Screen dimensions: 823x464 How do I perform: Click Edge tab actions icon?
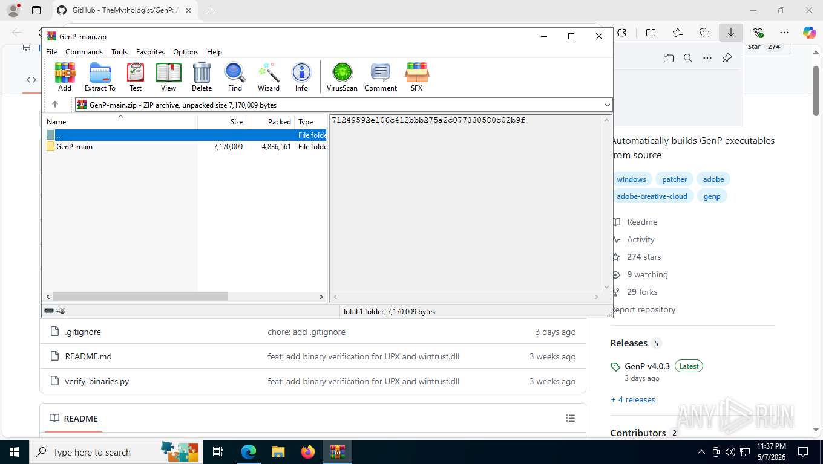click(x=36, y=10)
